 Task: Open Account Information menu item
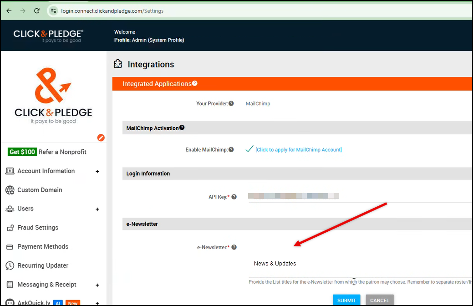point(46,171)
